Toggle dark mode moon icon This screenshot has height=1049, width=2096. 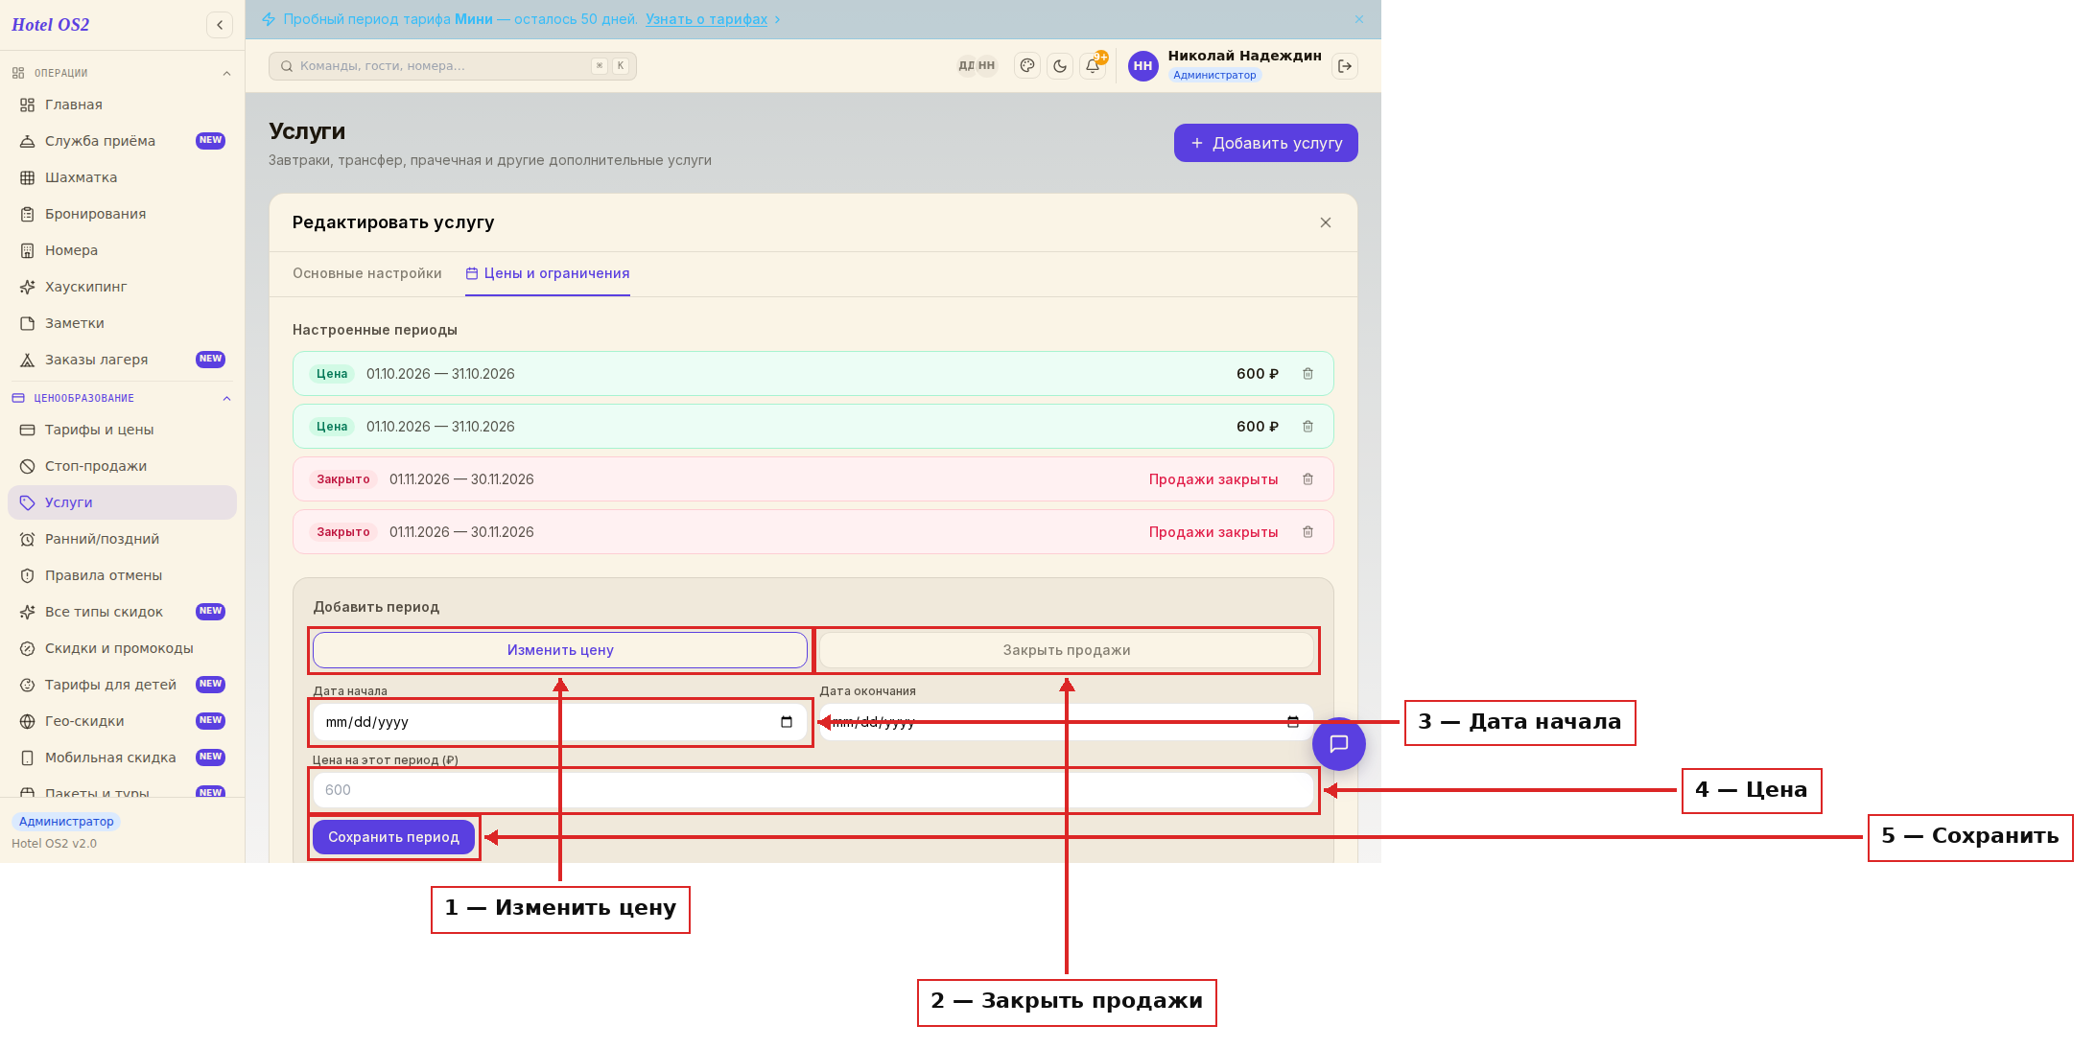point(1060,66)
